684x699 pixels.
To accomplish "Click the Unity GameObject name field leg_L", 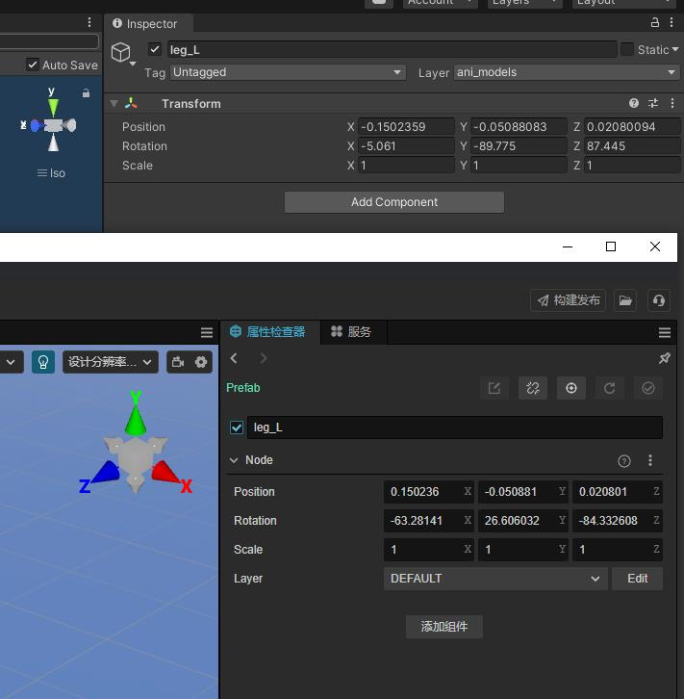I will click(x=392, y=49).
